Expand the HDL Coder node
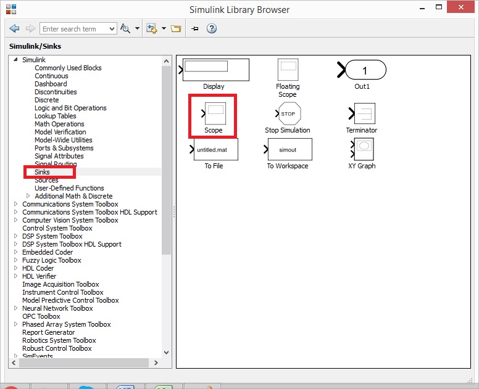This screenshot has width=479, height=389. click(16, 268)
